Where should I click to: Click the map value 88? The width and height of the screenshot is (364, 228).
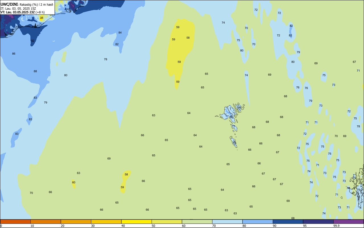coord(35,71)
